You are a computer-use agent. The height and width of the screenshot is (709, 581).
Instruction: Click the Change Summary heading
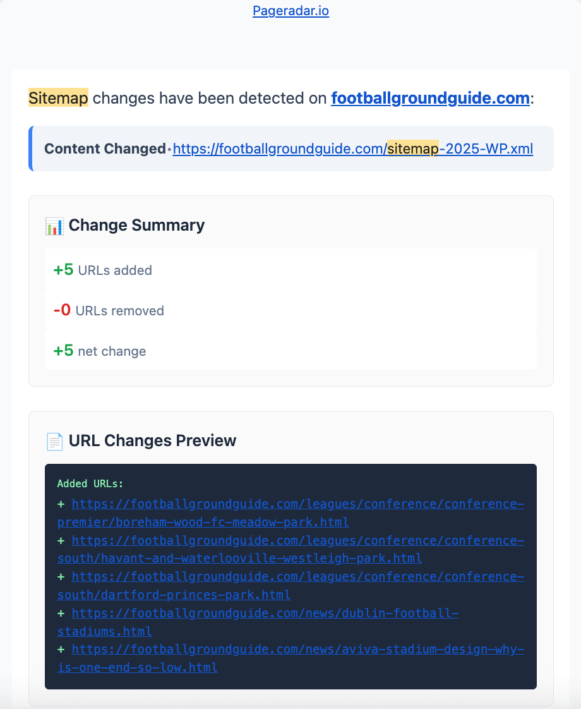point(136,226)
